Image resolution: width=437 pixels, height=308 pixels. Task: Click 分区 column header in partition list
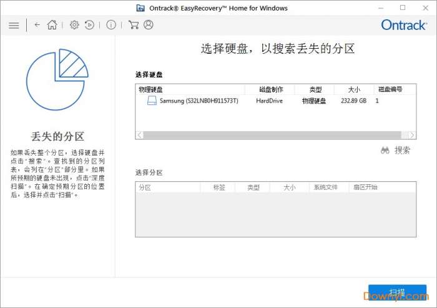click(x=145, y=187)
